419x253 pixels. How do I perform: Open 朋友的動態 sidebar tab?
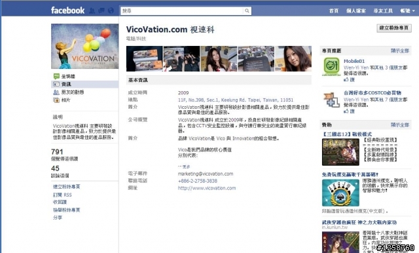click(x=73, y=92)
